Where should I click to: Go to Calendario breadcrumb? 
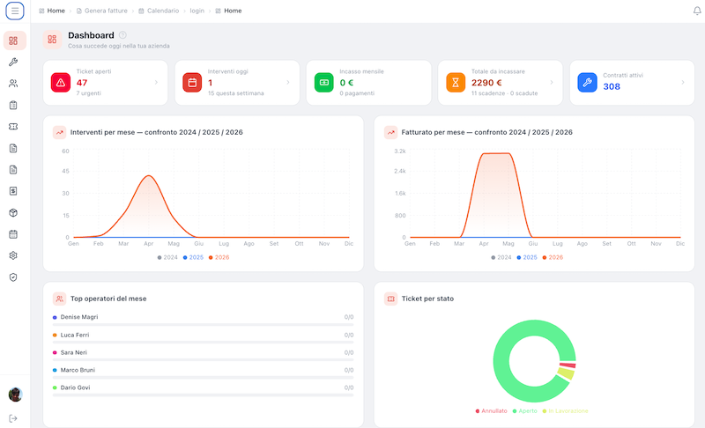pos(159,11)
